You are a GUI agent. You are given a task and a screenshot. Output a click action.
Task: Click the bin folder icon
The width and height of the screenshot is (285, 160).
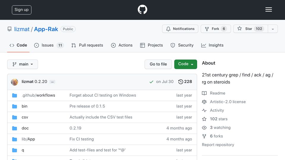point(15,106)
